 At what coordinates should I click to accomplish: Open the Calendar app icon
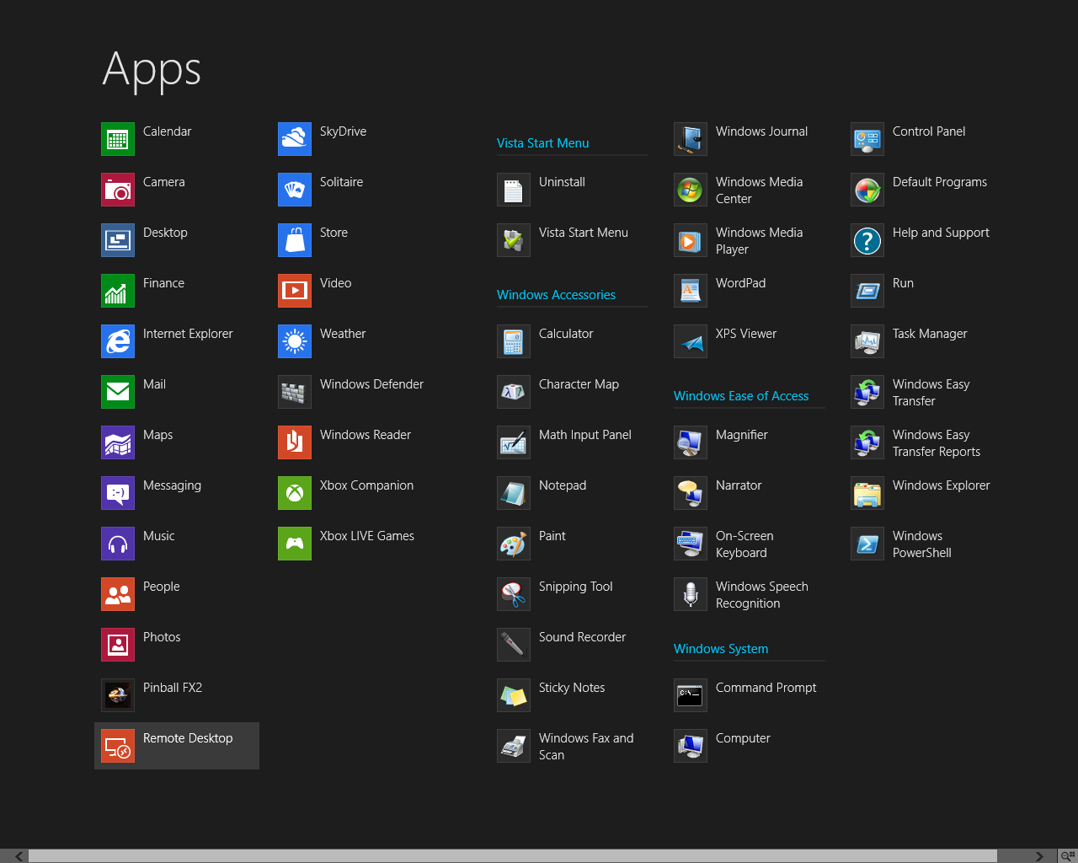(118, 139)
